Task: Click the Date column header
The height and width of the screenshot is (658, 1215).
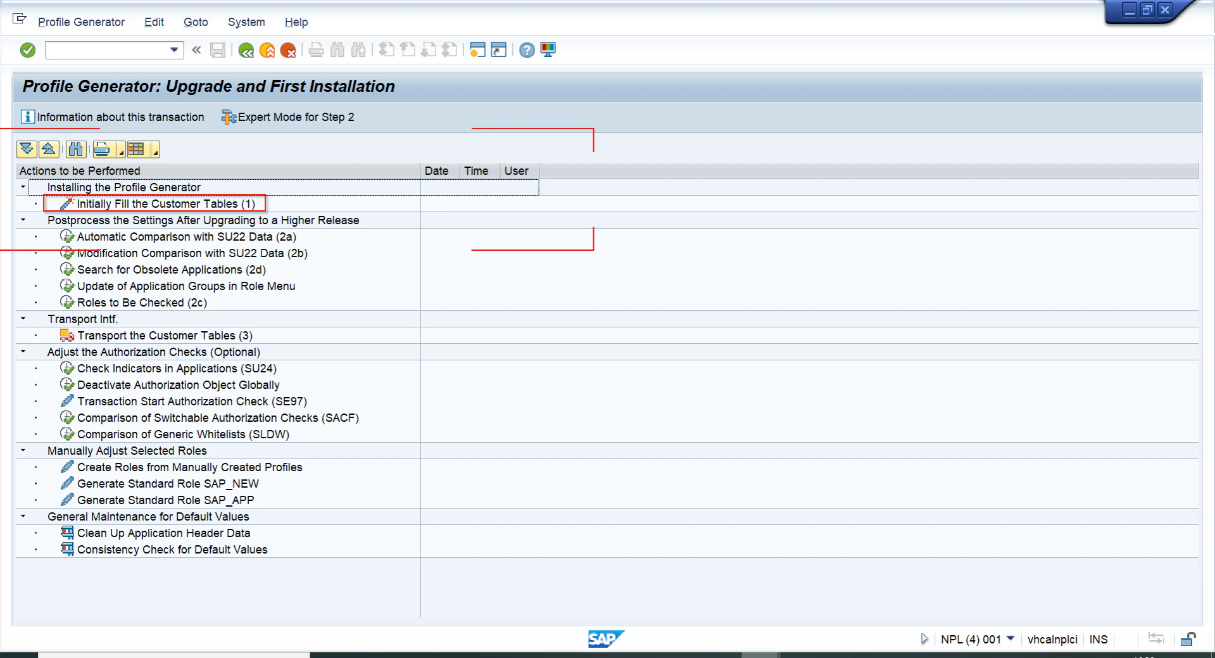Action: point(436,171)
